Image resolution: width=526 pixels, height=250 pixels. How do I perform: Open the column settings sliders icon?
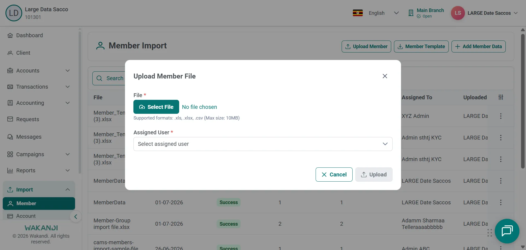(501, 97)
